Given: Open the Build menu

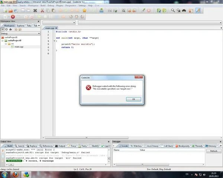Looking at the screenshot, I should (43, 6).
